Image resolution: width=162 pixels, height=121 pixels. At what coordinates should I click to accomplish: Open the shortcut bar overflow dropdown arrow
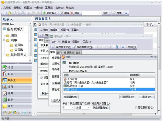pos(29,112)
